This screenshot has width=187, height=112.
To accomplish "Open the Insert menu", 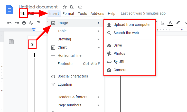I will coord(54,14).
